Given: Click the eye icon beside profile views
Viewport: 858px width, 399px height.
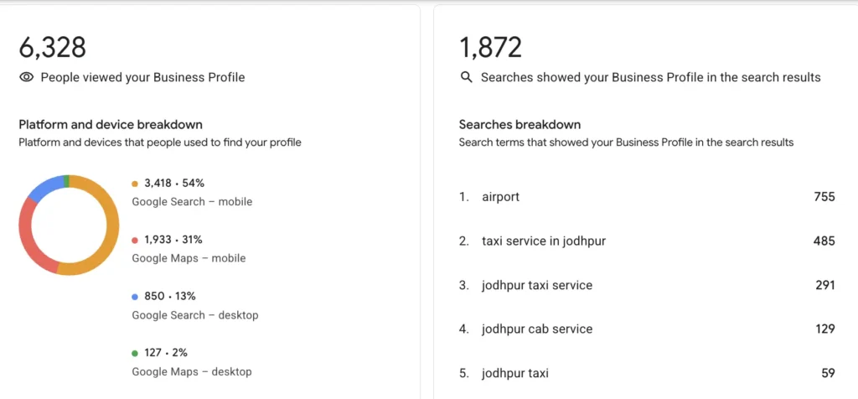Looking at the screenshot, I should (x=26, y=77).
